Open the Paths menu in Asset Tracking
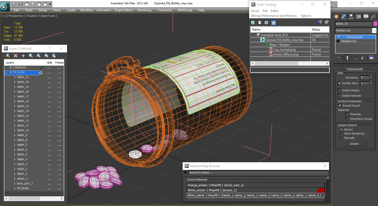 click(x=274, y=11)
